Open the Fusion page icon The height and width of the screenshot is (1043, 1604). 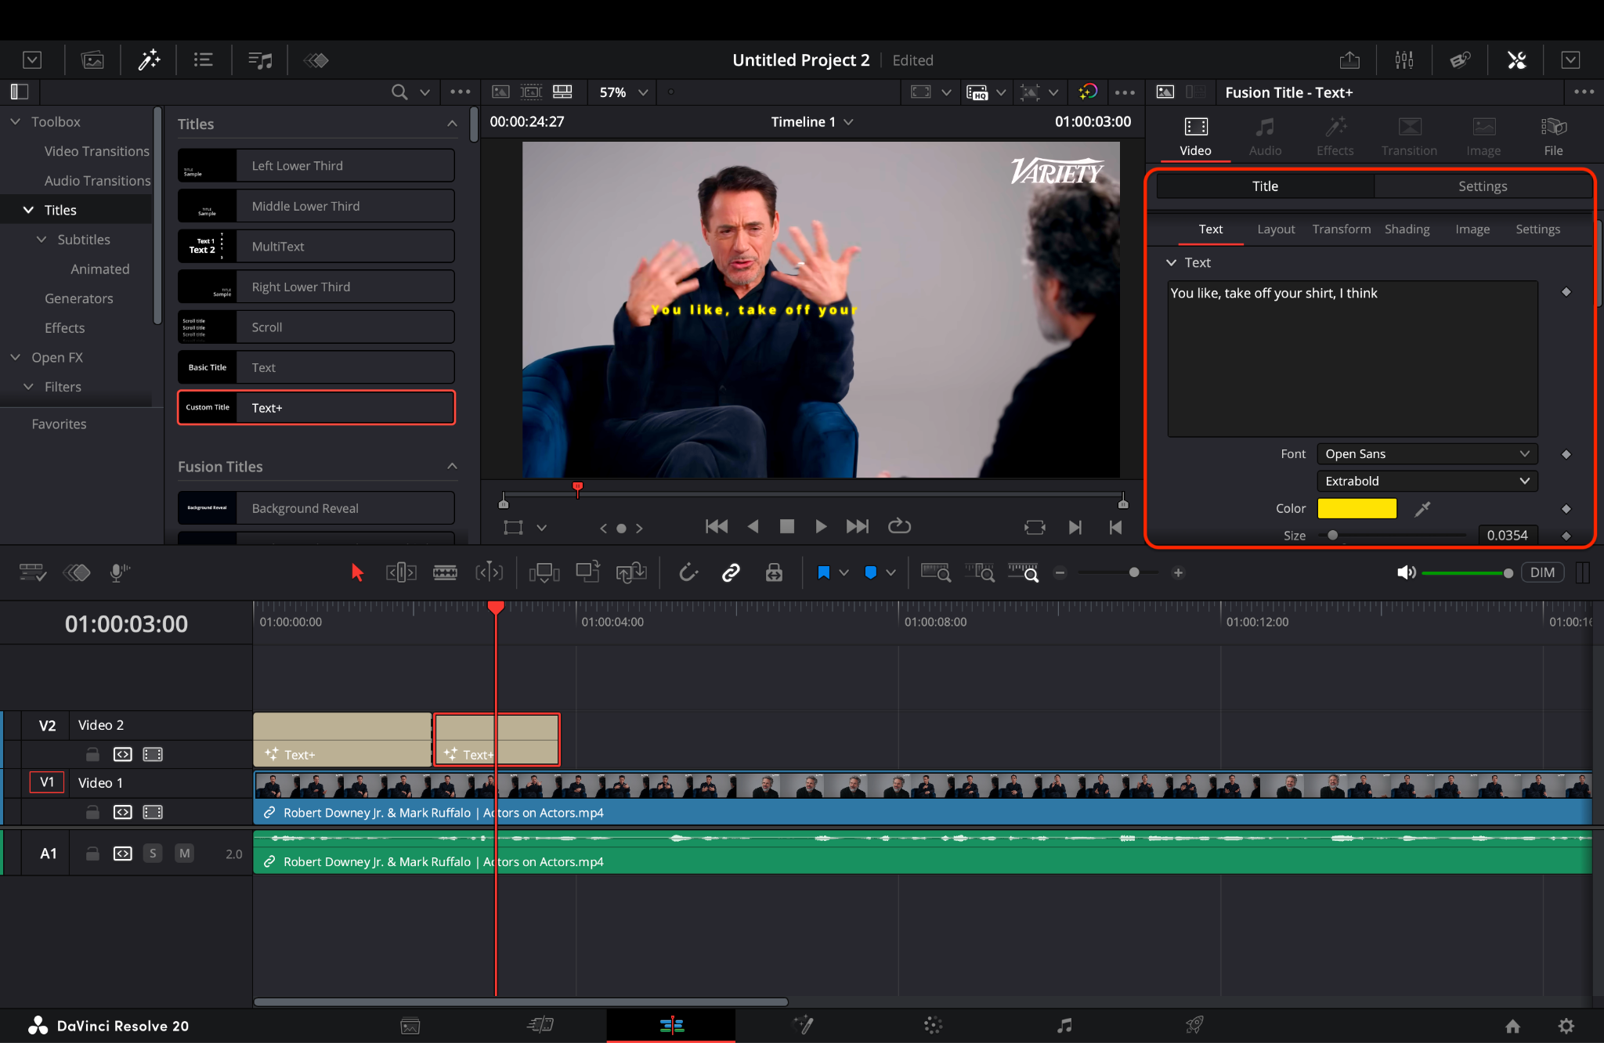click(803, 1025)
